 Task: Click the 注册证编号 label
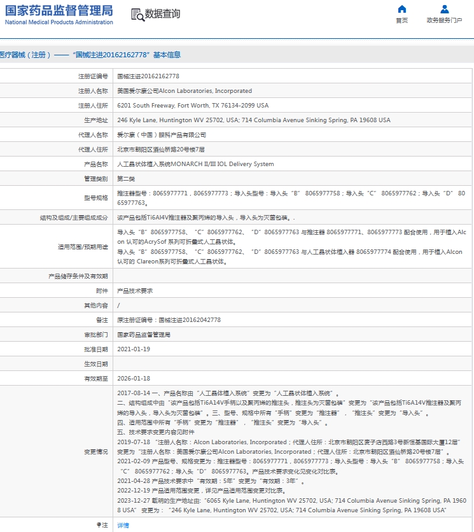(93, 76)
